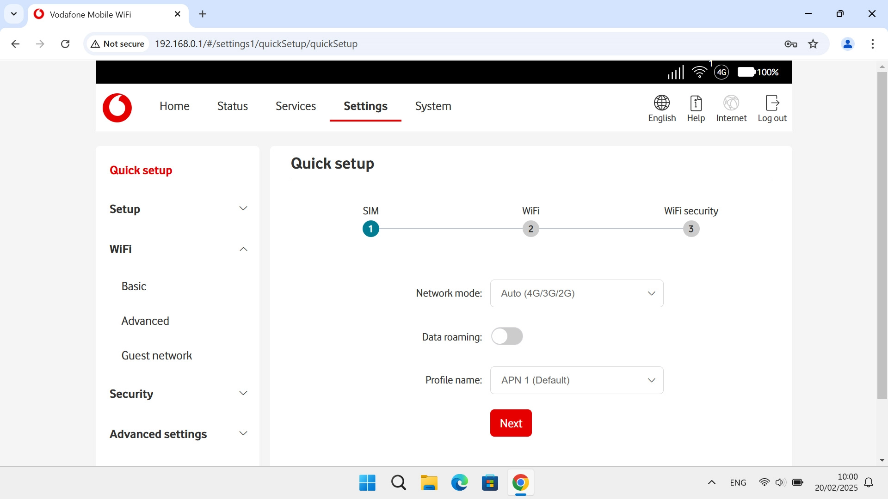
Task: Open the Network mode dropdown
Action: [x=576, y=293]
